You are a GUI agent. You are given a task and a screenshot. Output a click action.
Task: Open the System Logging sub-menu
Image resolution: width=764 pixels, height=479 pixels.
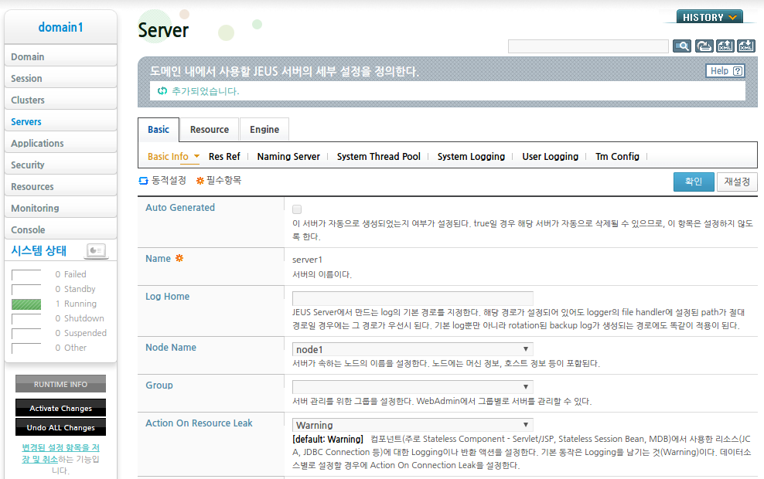click(471, 156)
